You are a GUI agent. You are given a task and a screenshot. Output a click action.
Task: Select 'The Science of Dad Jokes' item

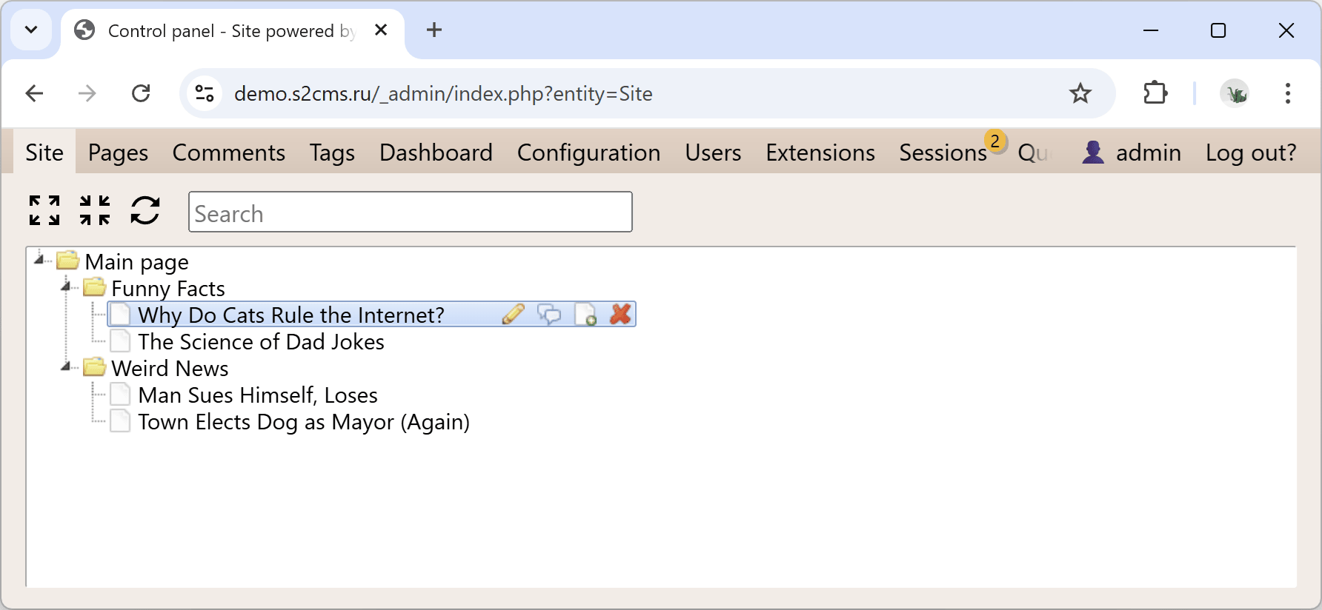click(x=261, y=341)
